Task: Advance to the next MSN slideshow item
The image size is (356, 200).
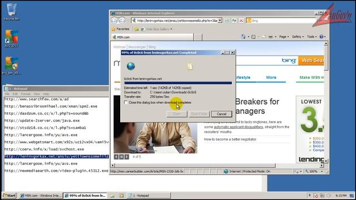Action: (127, 157)
